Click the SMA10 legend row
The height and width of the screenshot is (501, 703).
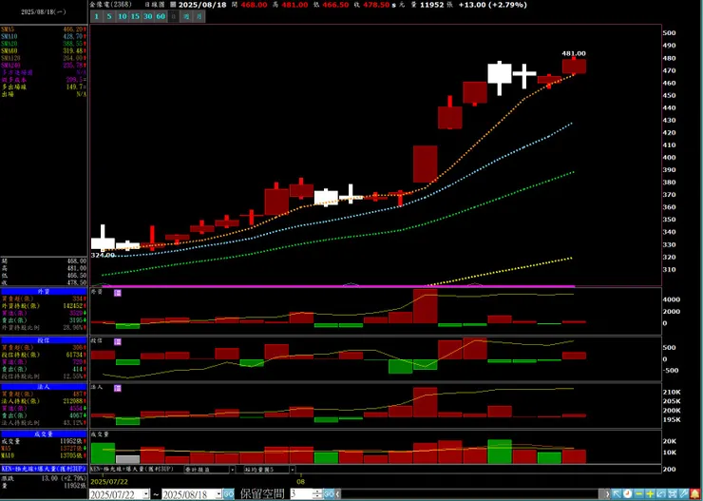(44, 36)
